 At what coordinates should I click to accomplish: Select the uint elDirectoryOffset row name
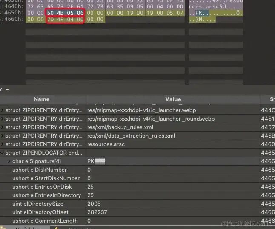[40, 212]
